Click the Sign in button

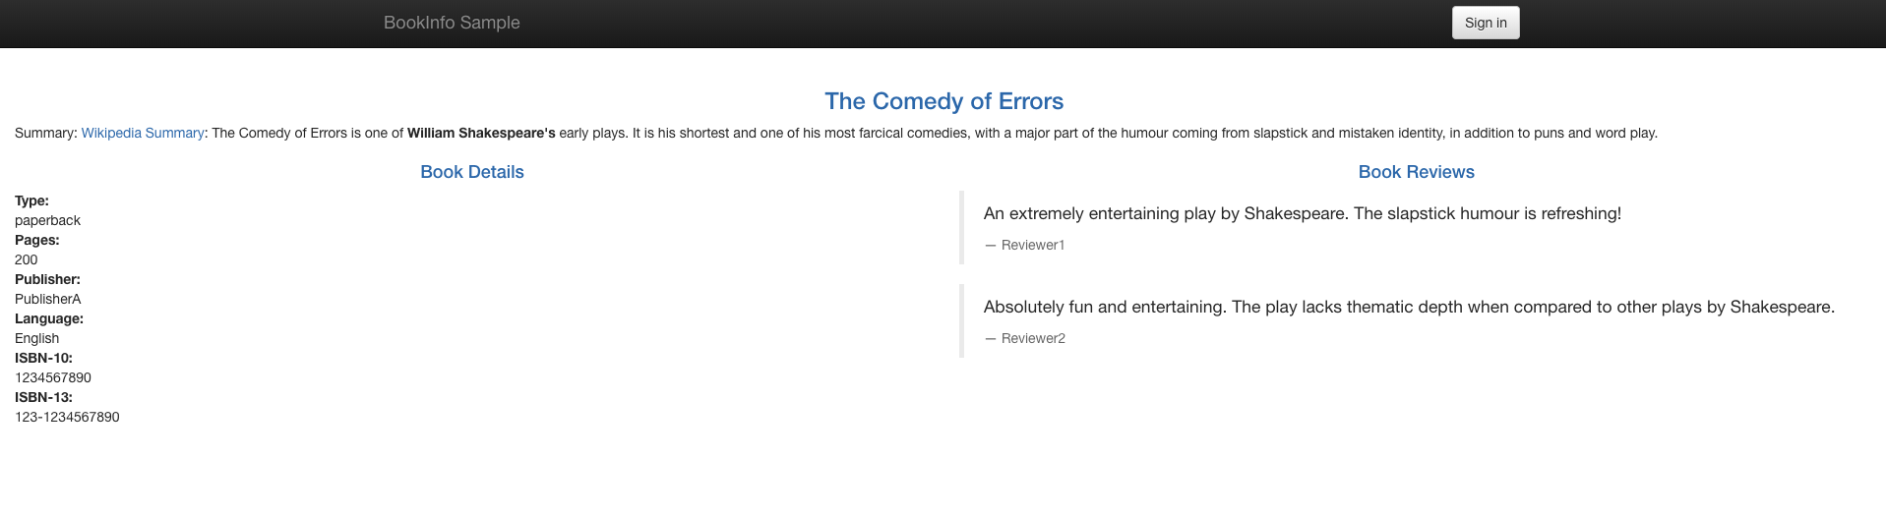[x=1486, y=23]
